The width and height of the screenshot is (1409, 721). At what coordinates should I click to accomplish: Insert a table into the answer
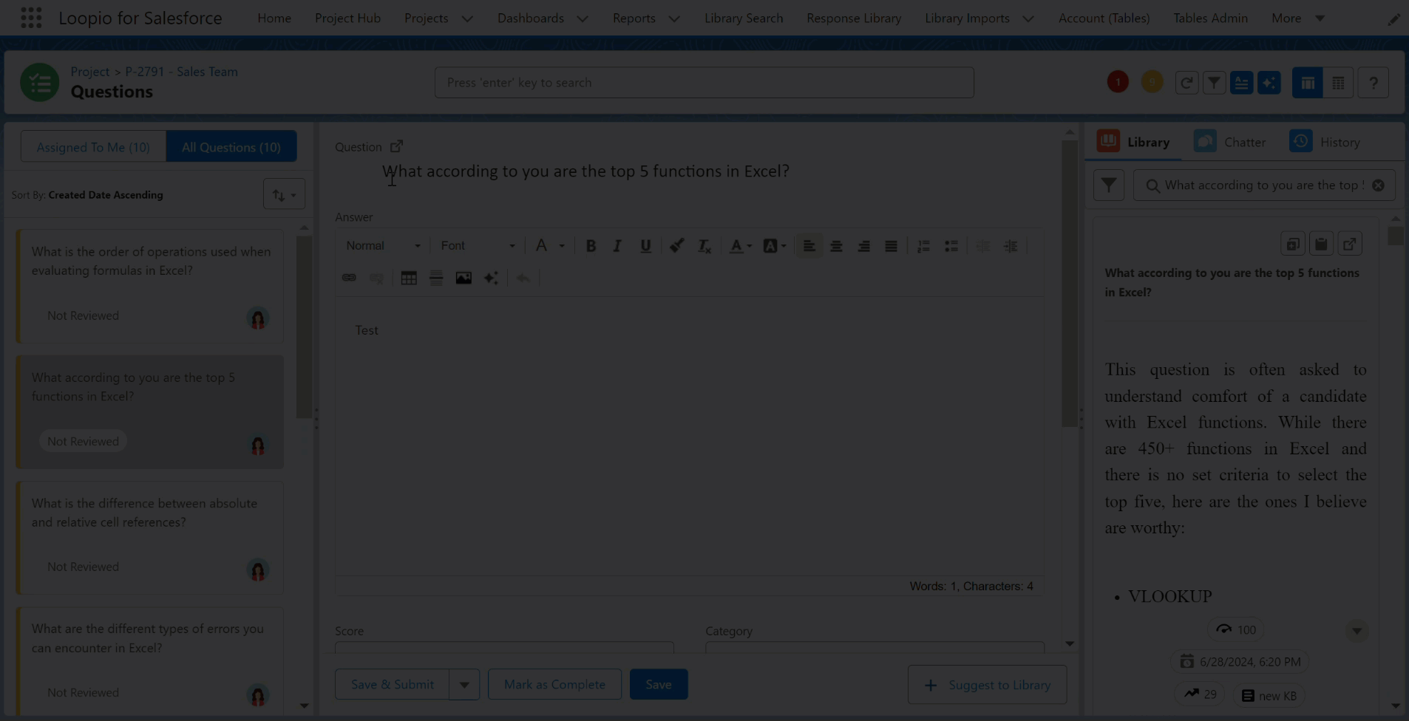(x=409, y=278)
